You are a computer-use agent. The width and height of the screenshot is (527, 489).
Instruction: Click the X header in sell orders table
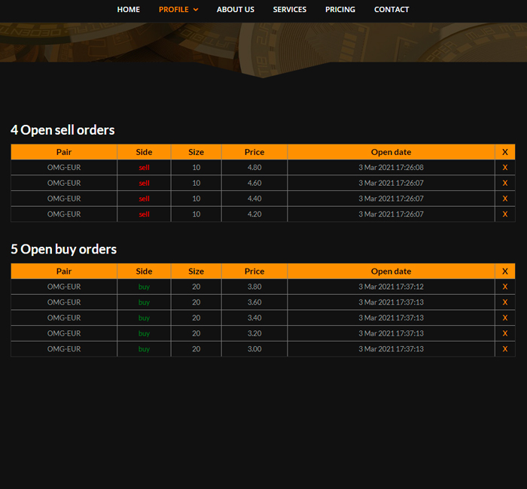click(505, 152)
